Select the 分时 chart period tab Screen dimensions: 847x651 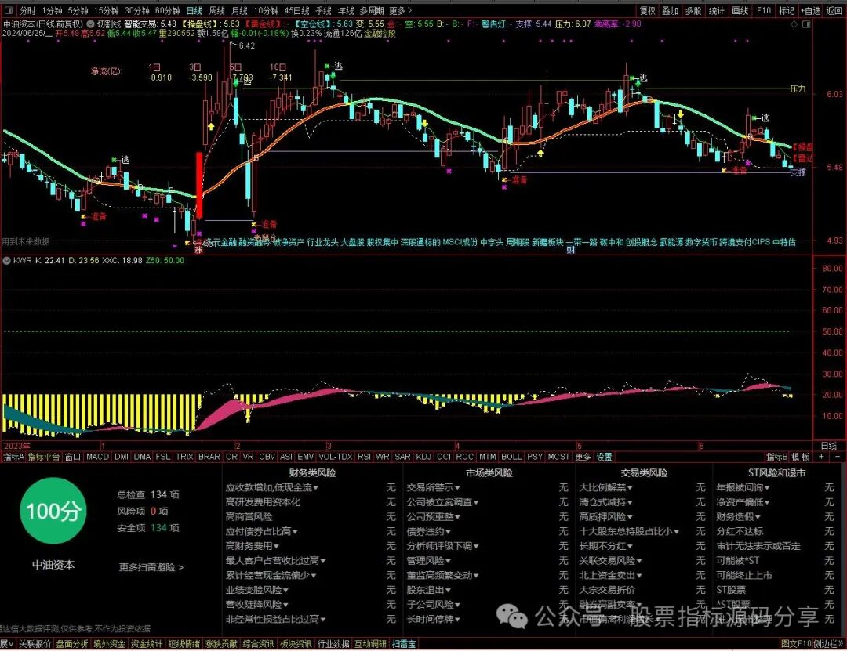[27, 10]
